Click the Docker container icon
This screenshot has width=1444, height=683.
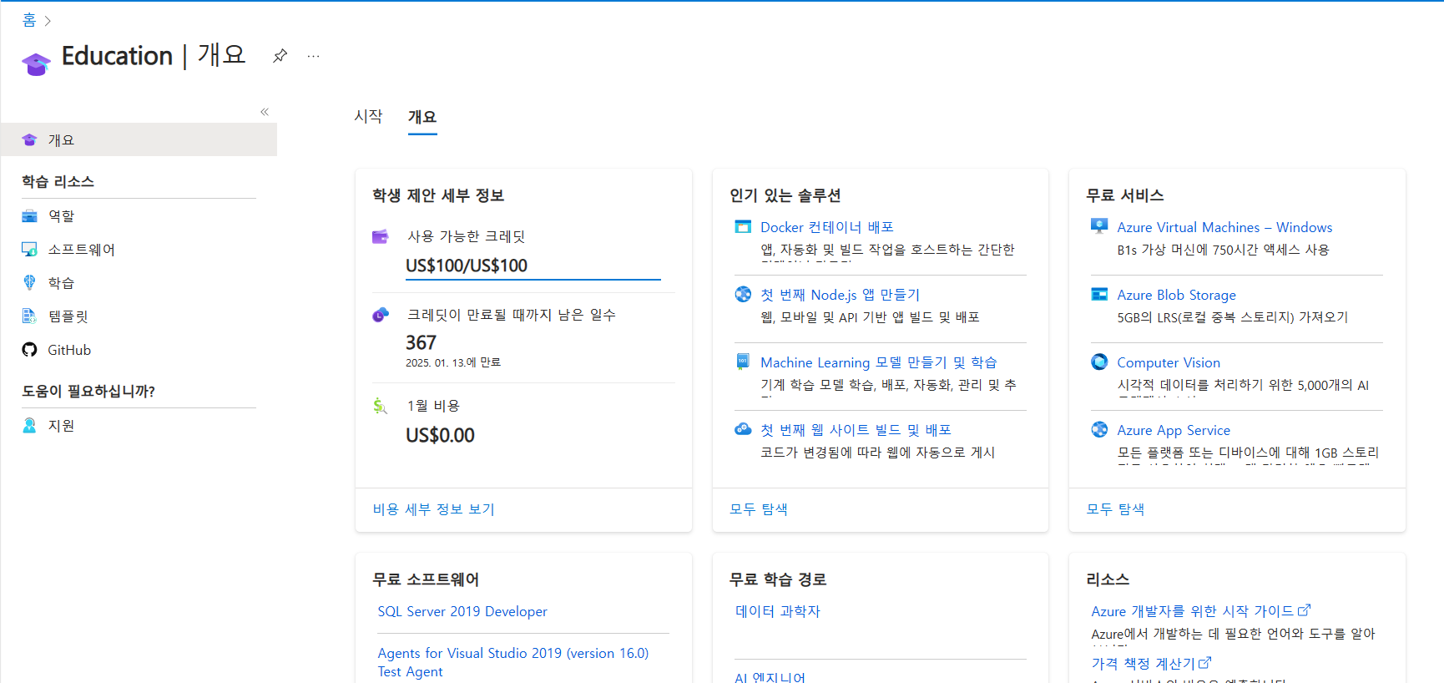click(x=743, y=226)
